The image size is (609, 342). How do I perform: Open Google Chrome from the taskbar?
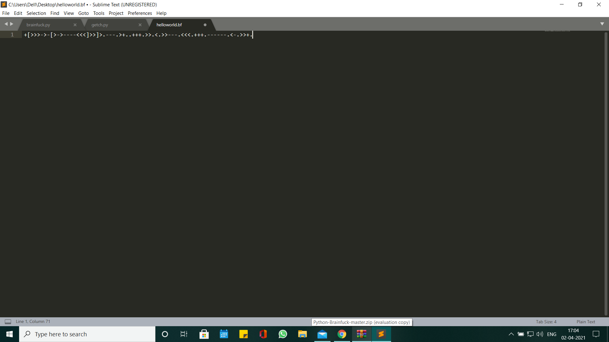click(342, 334)
